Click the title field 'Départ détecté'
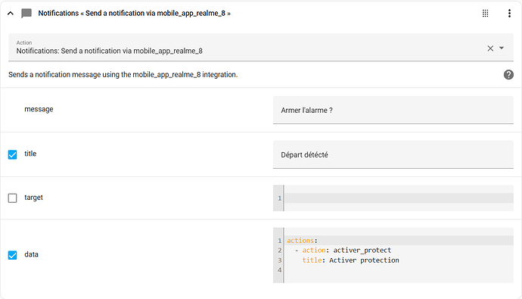This screenshot has width=522, height=299. [393, 154]
